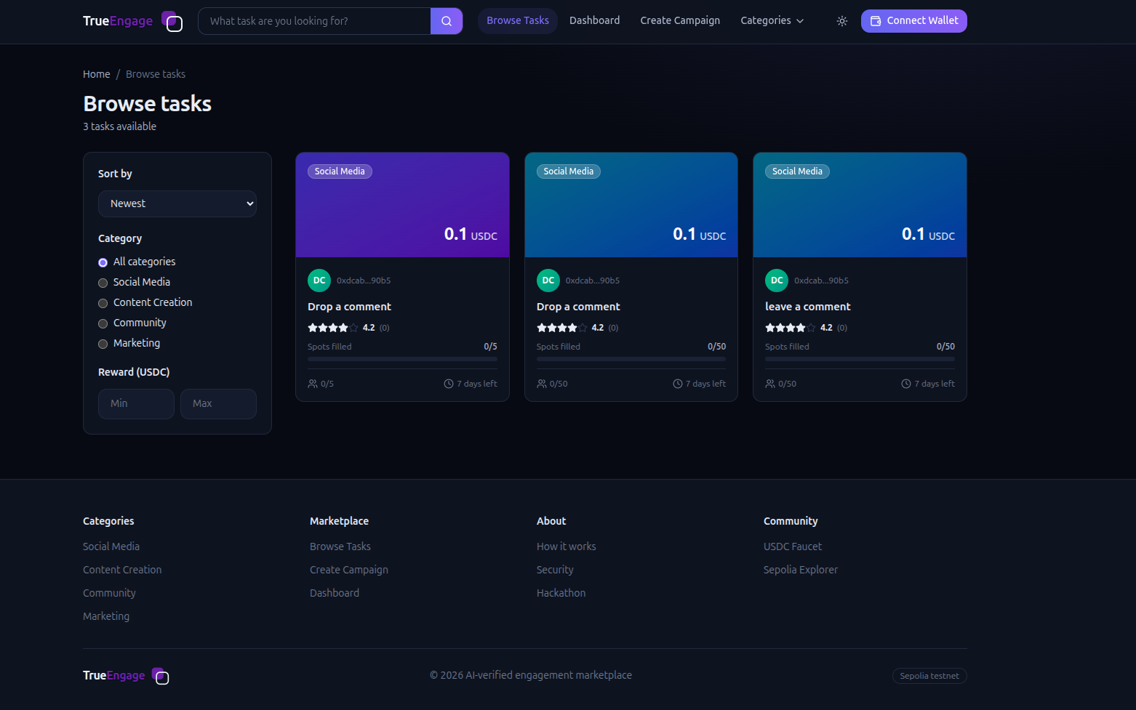Open the Dashboard nav item

[x=594, y=20]
